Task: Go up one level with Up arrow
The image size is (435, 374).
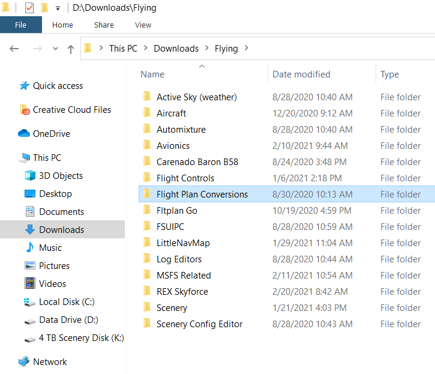Action: tap(71, 49)
